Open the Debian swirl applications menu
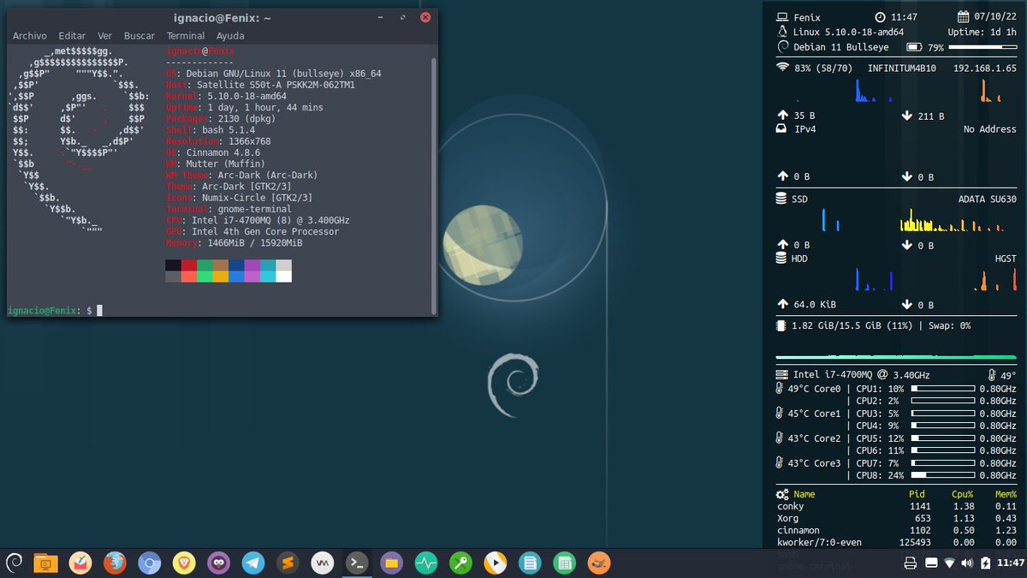The image size is (1027, 578). click(14, 563)
